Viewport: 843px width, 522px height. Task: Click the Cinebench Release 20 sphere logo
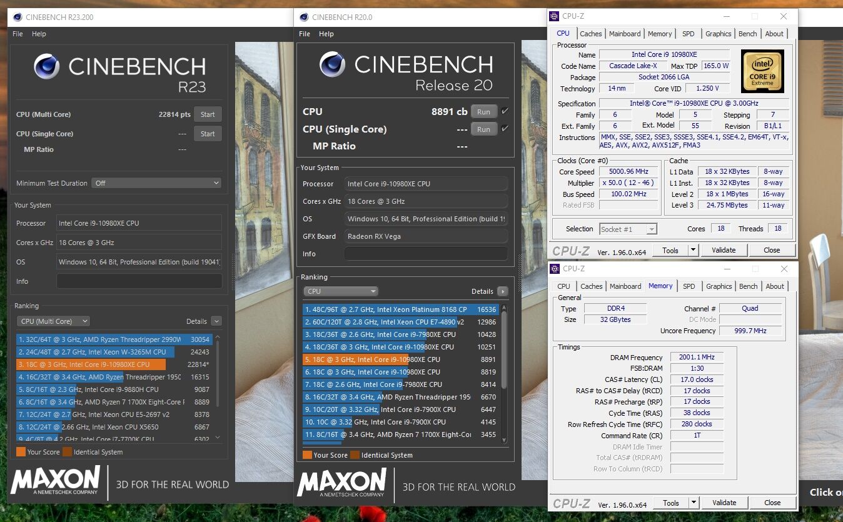tap(333, 64)
